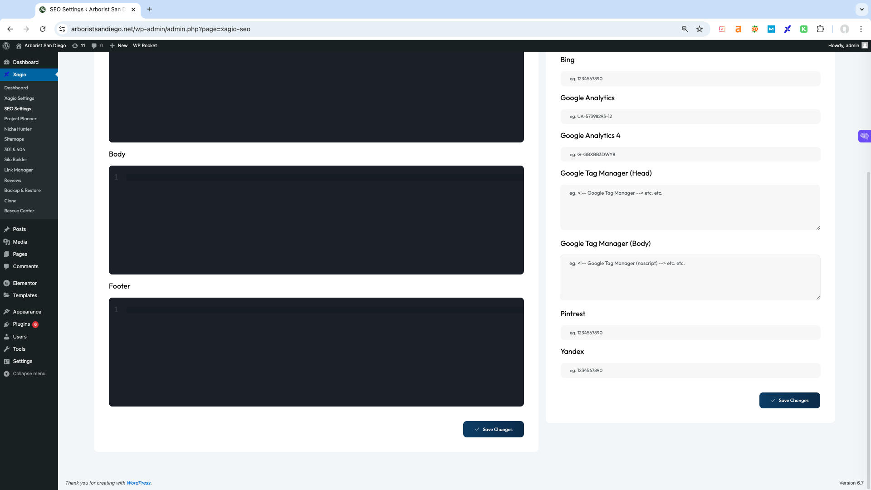Open the Users menu
The height and width of the screenshot is (490, 871).
pyautogui.click(x=20, y=337)
